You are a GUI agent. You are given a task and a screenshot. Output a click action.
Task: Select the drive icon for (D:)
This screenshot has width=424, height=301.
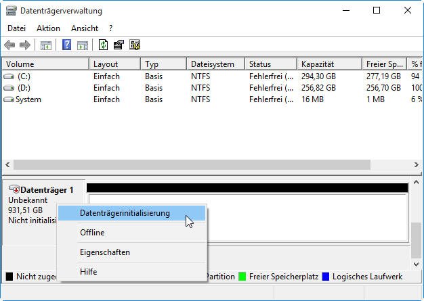pos(9,88)
